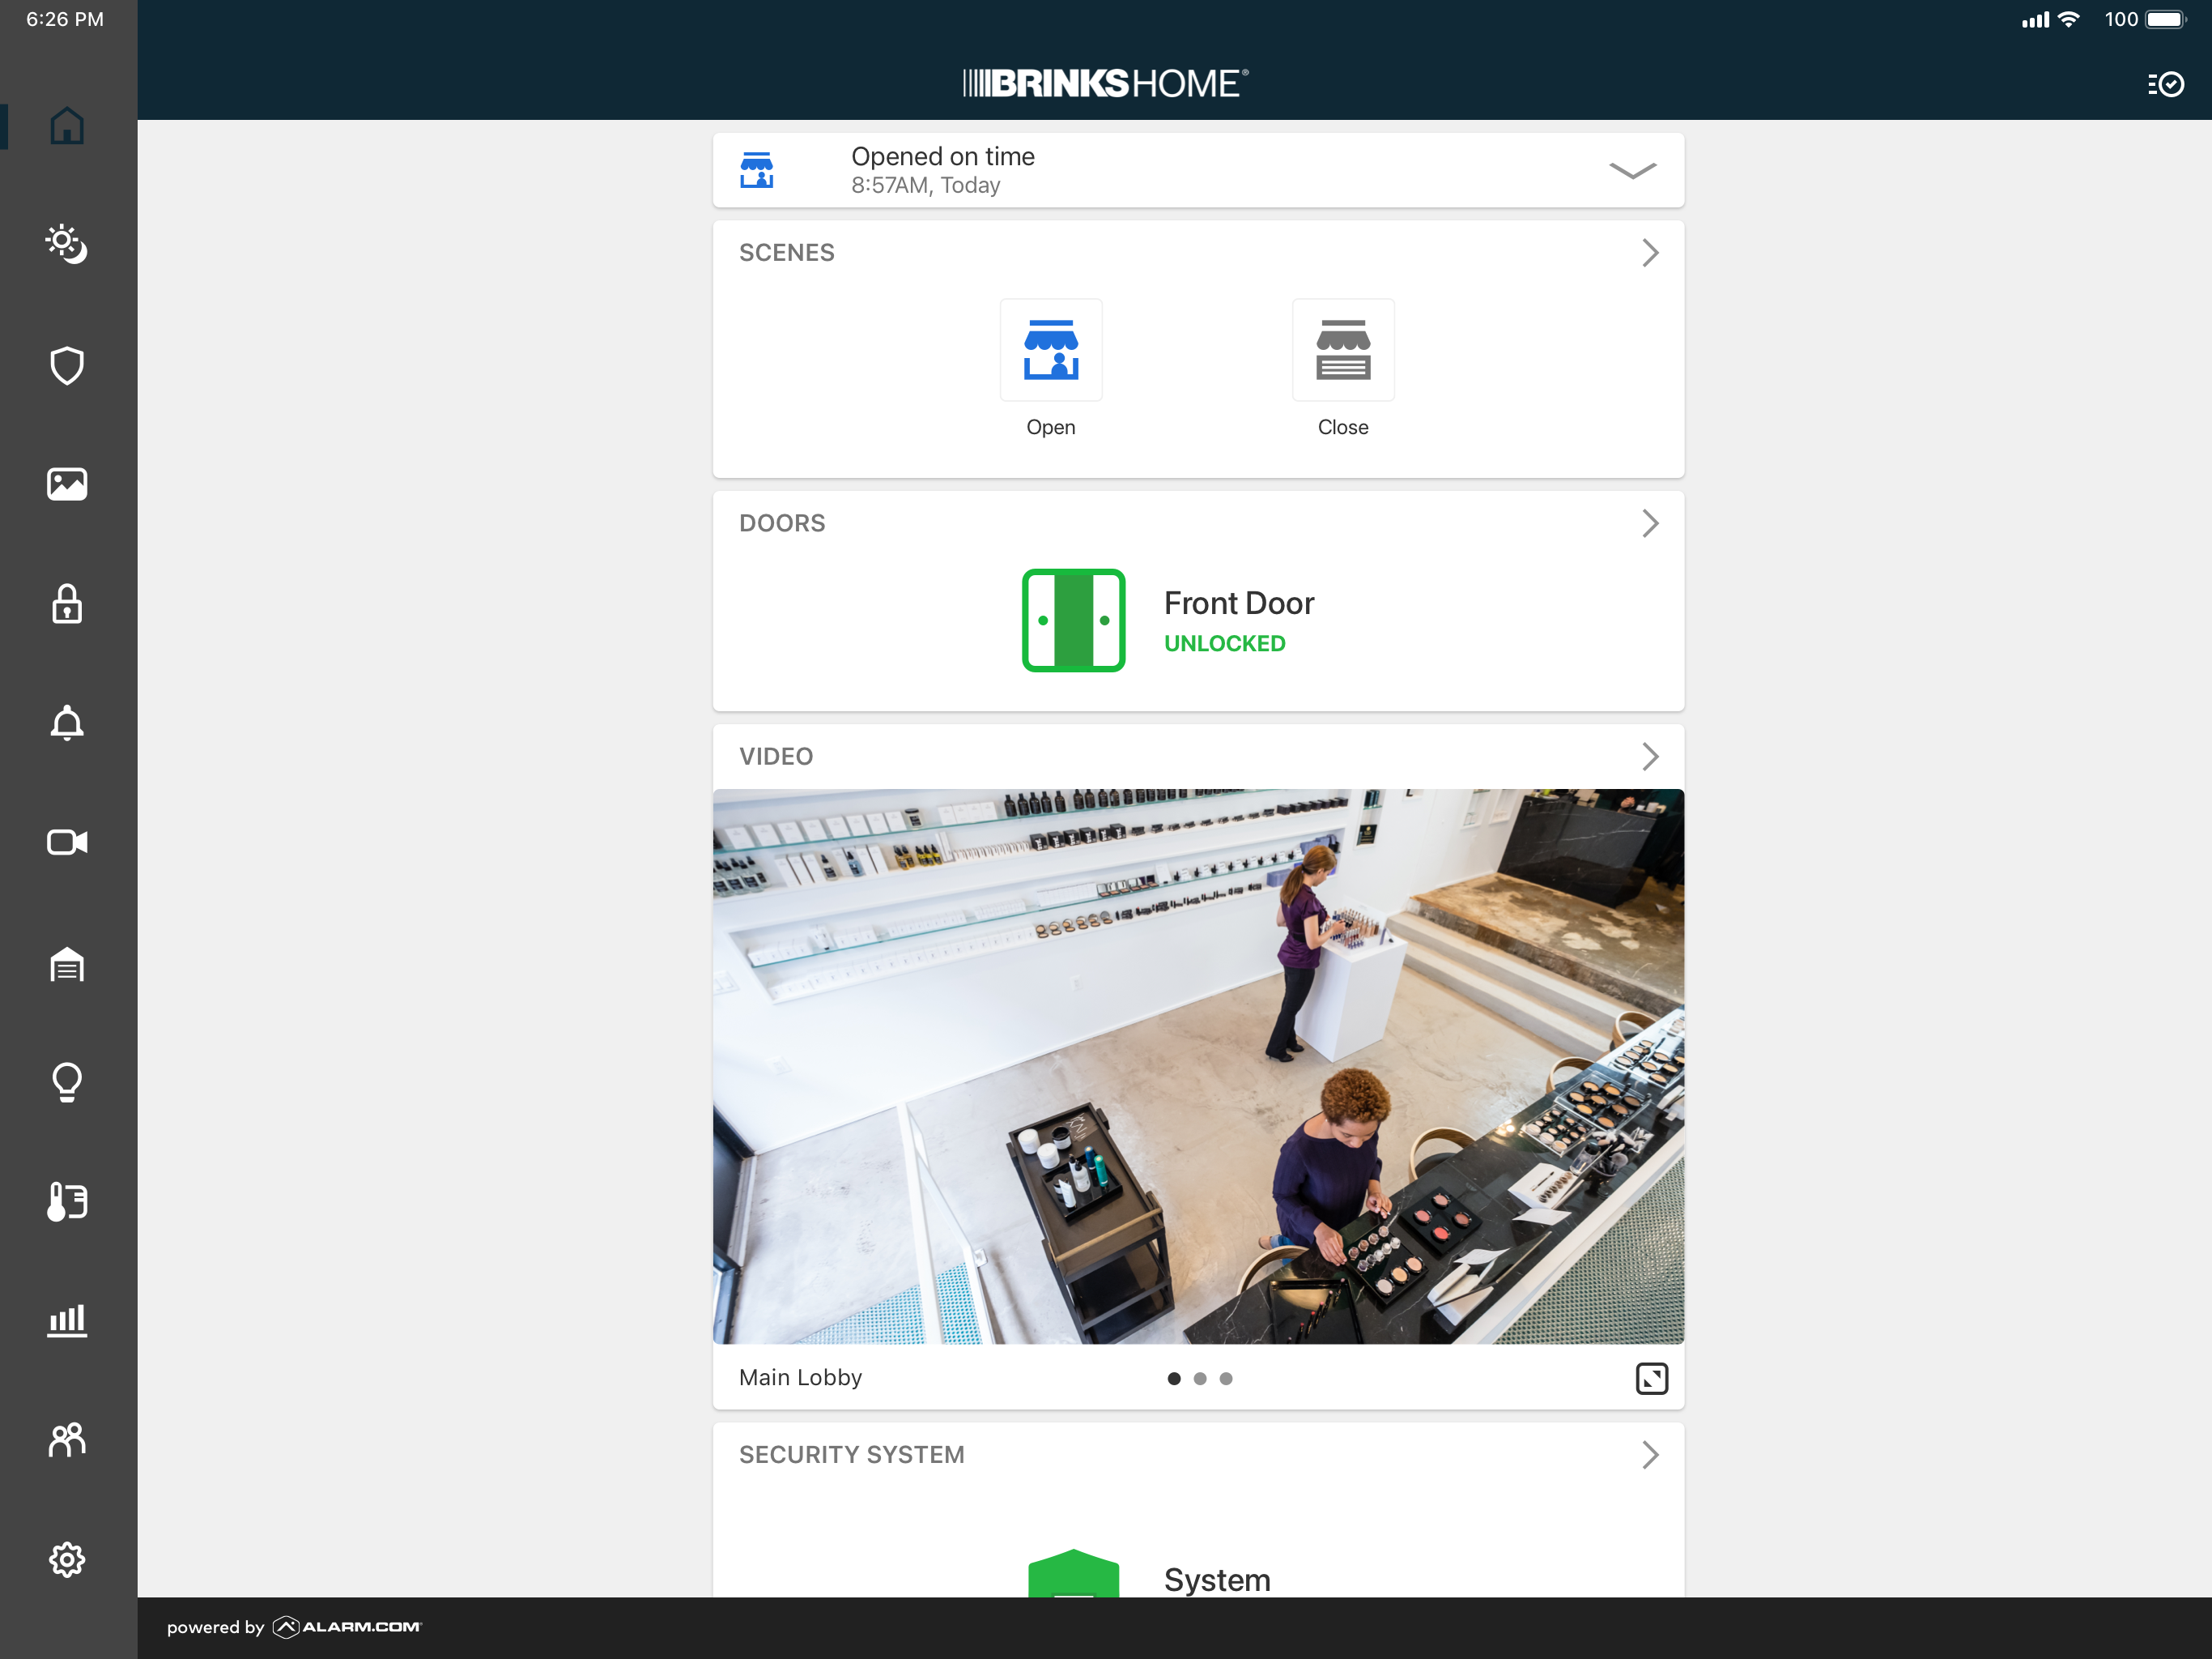Select the second camera page dot

click(x=1199, y=1379)
